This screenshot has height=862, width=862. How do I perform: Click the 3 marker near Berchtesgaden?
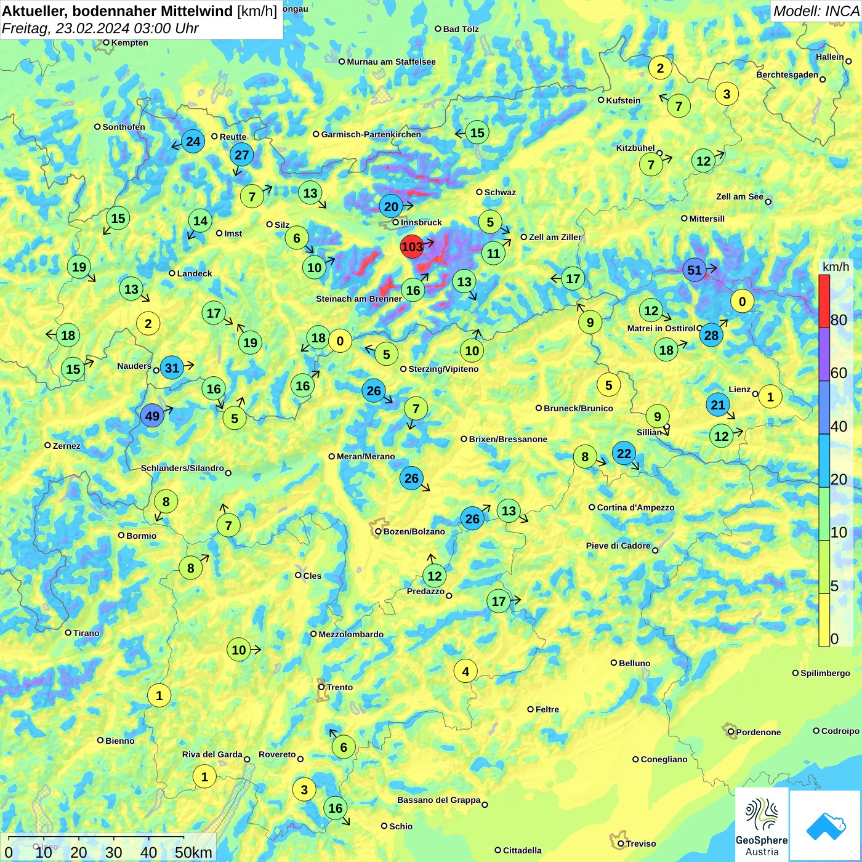tap(727, 94)
